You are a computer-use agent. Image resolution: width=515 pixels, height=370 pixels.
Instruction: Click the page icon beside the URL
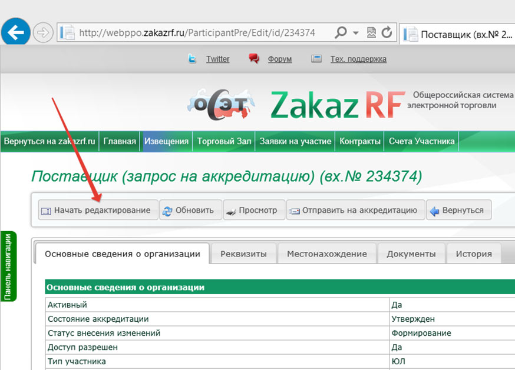[x=68, y=32]
